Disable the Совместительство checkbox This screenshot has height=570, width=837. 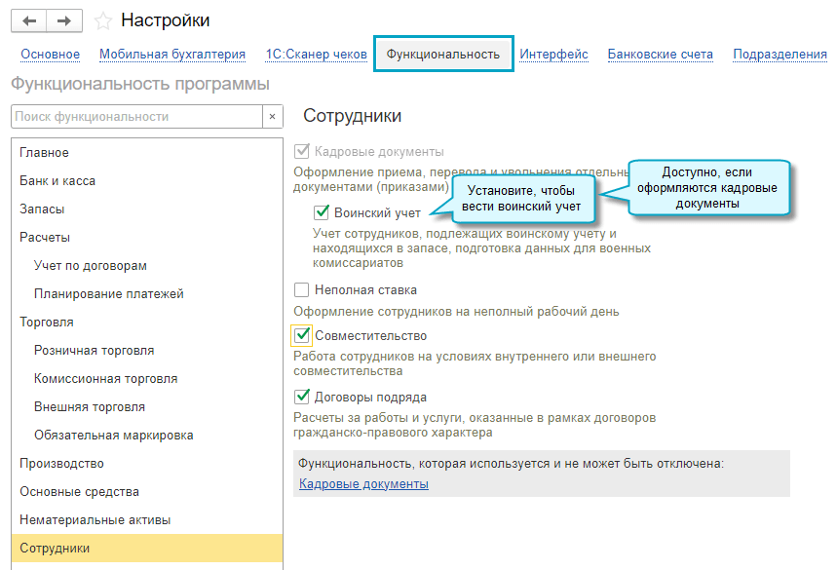(x=302, y=336)
